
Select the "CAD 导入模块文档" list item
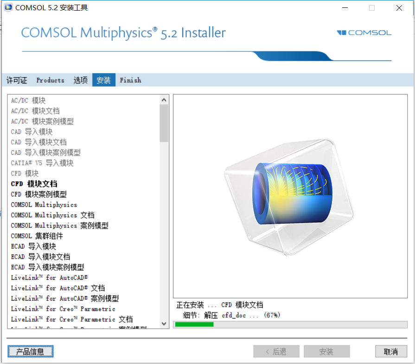[x=38, y=142]
